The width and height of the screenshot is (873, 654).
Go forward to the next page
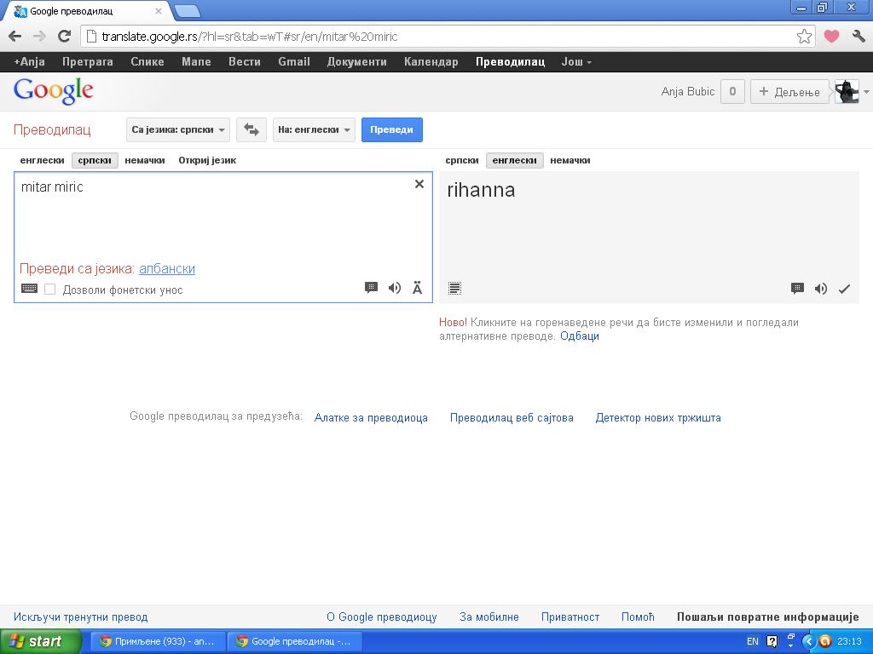coord(39,37)
